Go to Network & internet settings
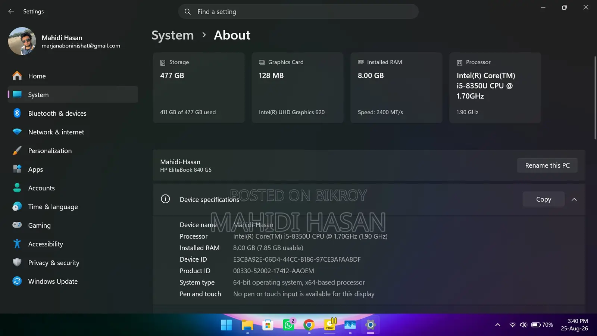597x336 pixels. click(x=73, y=132)
